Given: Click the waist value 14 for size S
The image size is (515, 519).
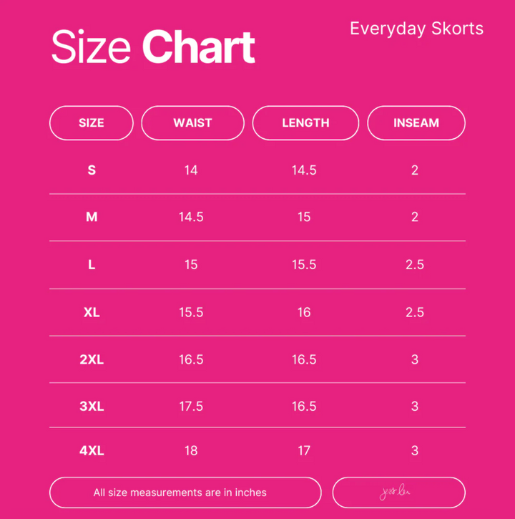Looking at the screenshot, I should click(191, 170).
